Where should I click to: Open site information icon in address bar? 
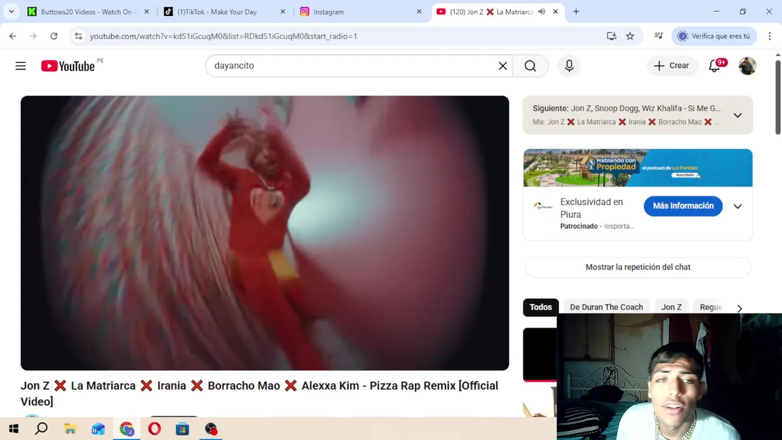click(x=78, y=36)
